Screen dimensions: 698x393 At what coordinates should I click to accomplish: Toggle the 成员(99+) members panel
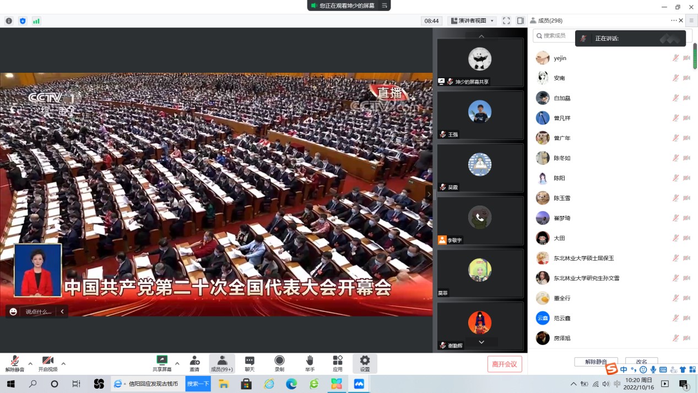[x=222, y=363]
